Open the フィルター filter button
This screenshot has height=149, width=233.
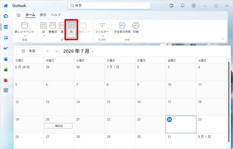102,28
